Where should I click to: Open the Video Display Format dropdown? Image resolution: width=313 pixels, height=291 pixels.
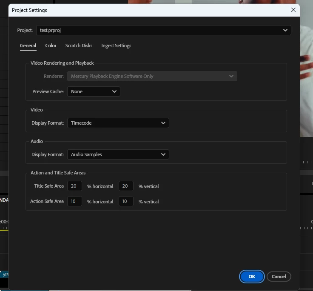point(118,123)
